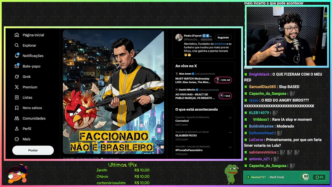This screenshot has width=332, height=187.
Task: Click Zenith R$ 10,00 Pix entry
Action: point(123,170)
